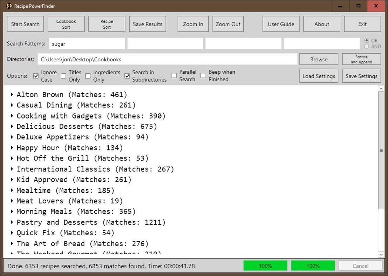Disable the Ignore Case option
This screenshot has height=276, width=388.
pos(36,76)
